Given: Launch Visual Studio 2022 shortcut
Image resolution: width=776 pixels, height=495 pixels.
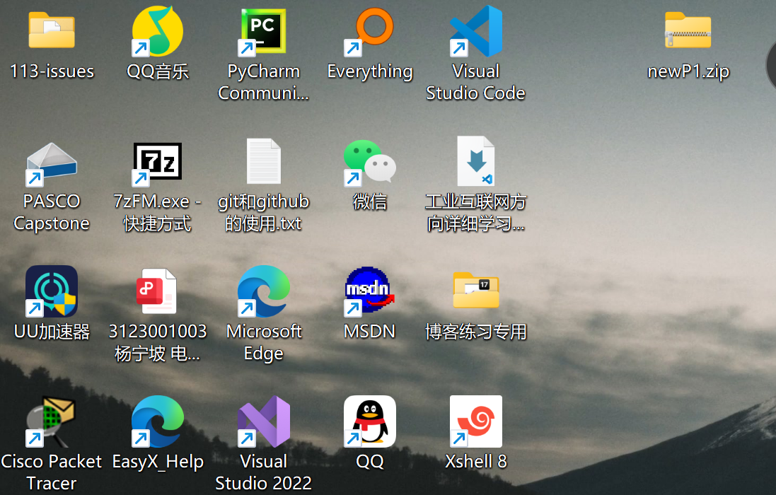Looking at the screenshot, I should coord(263,421).
